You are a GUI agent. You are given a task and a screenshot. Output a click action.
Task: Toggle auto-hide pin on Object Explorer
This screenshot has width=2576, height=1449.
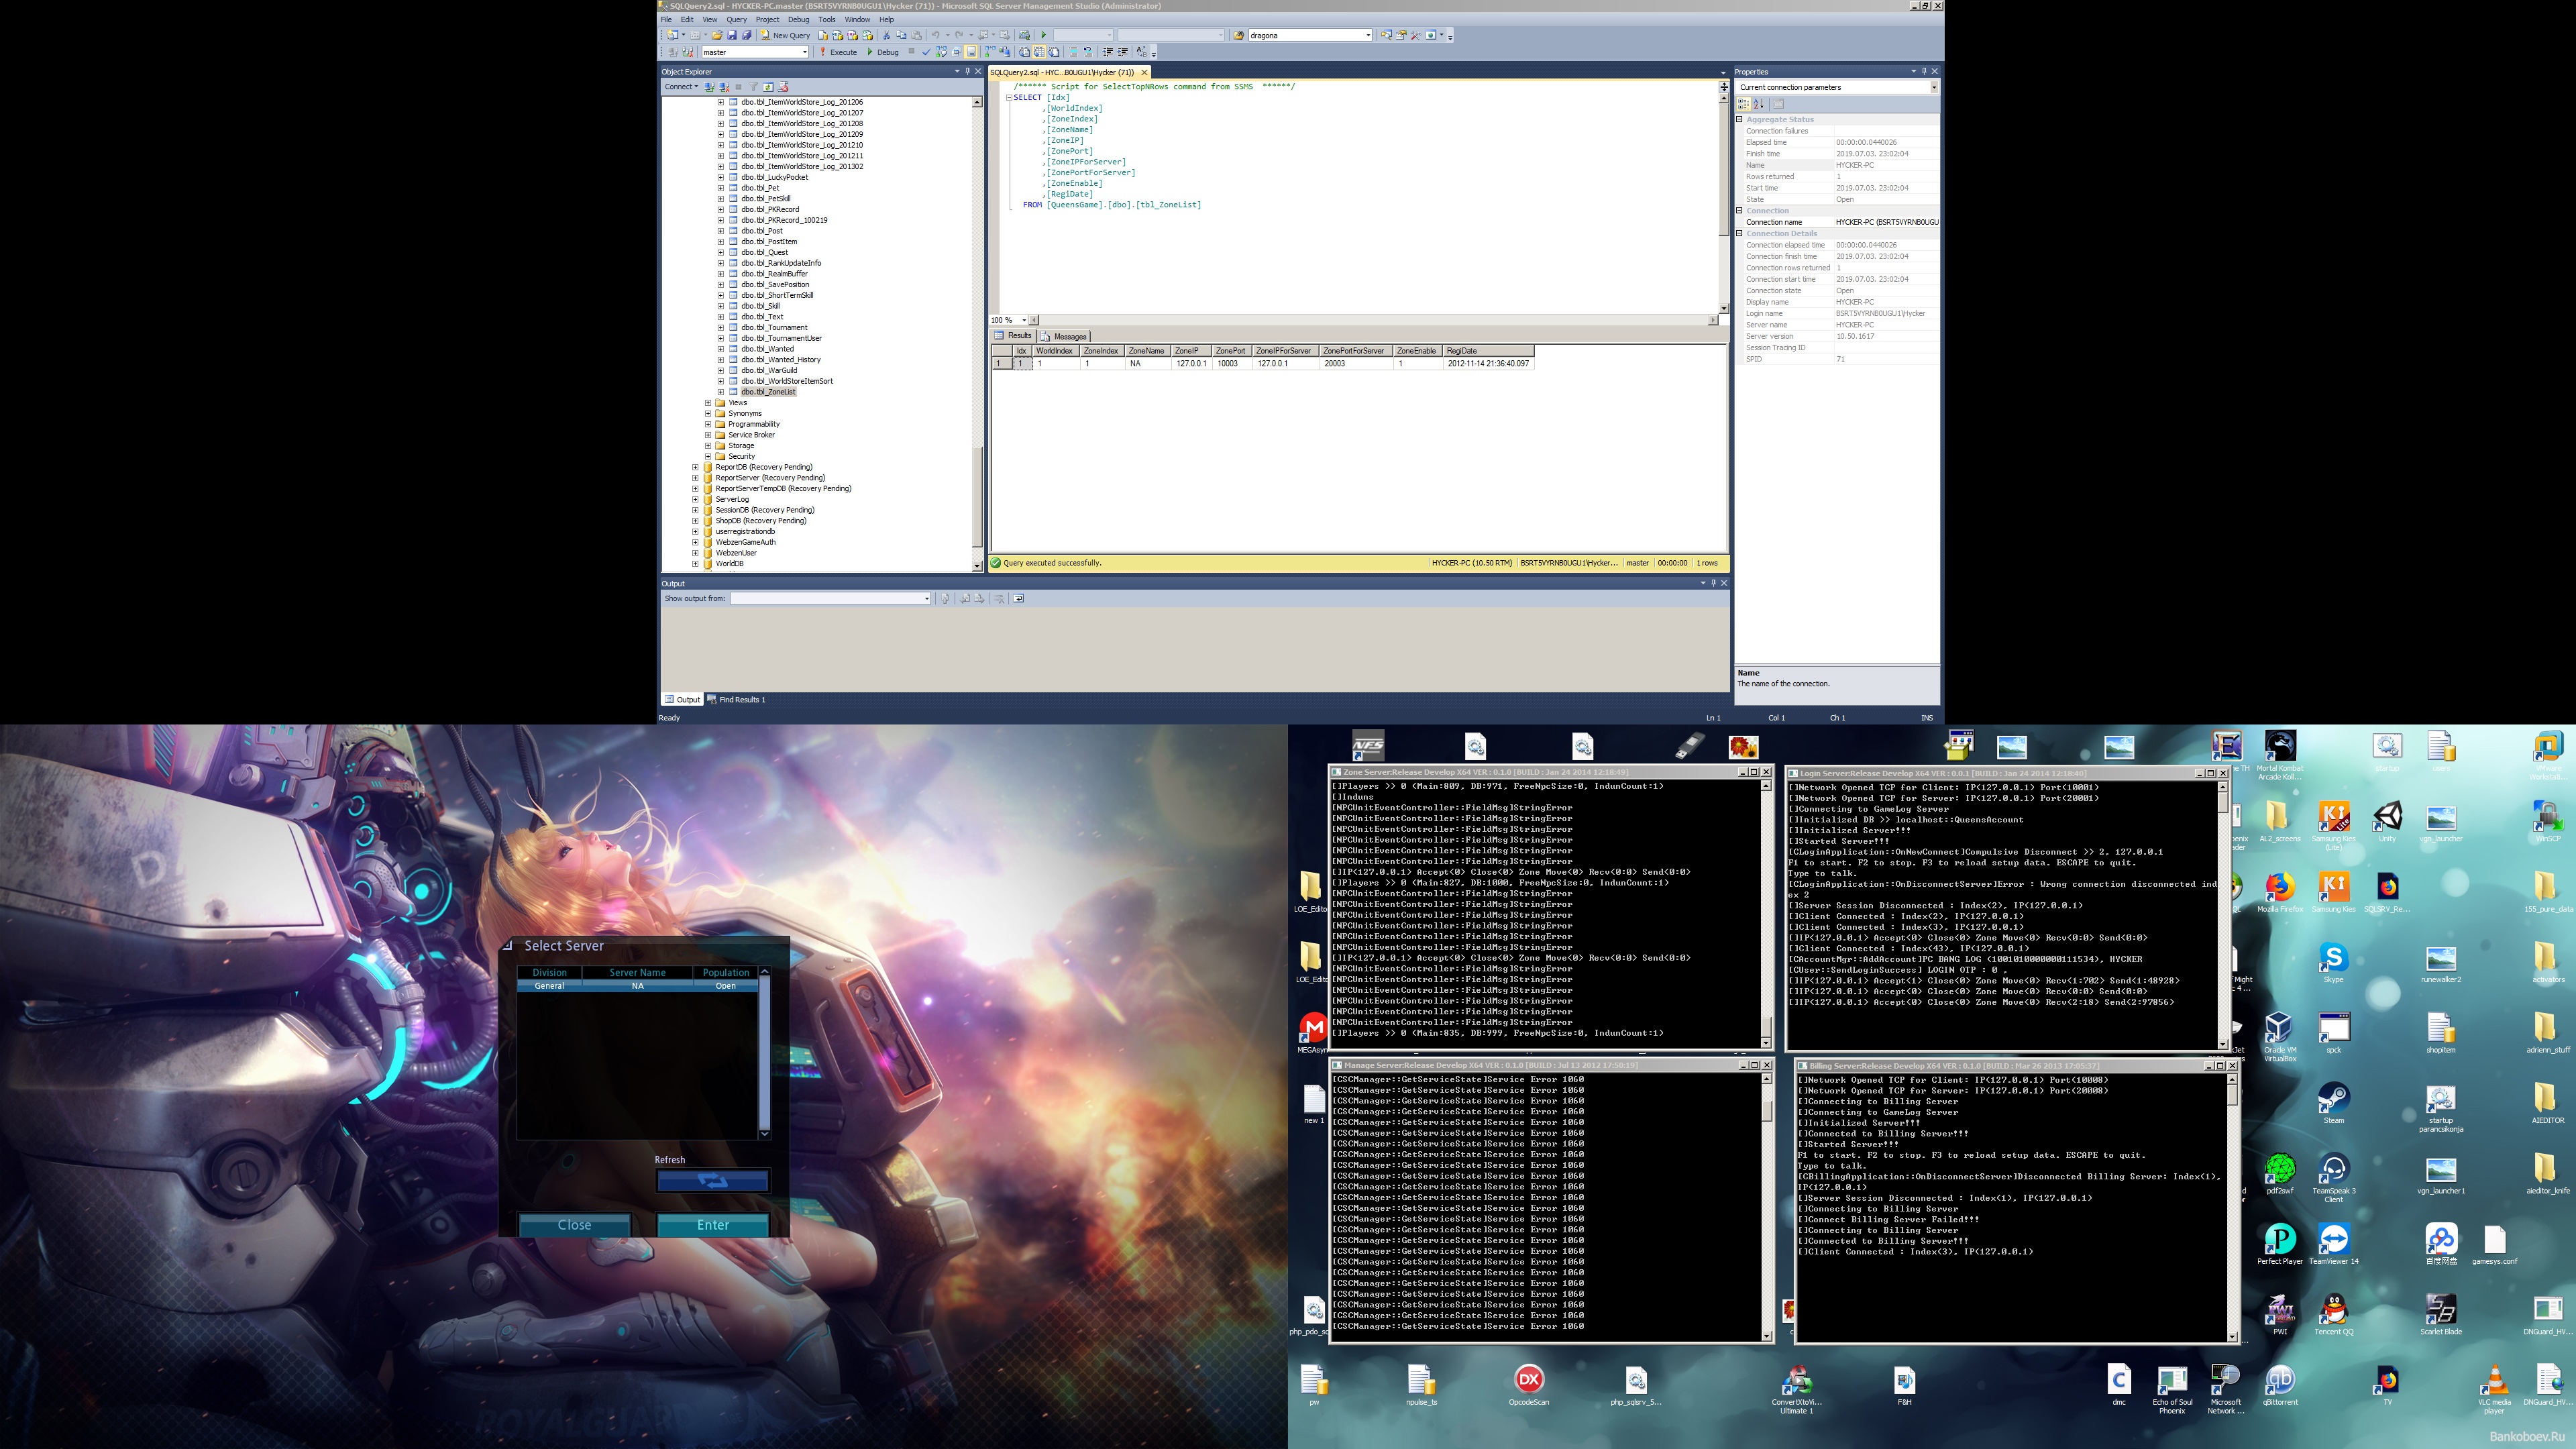[x=968, y=71]
